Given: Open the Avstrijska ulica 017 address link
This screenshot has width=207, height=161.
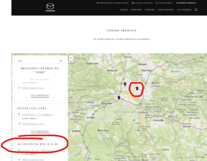Looking at the screenshot, I should coord(38,150).
